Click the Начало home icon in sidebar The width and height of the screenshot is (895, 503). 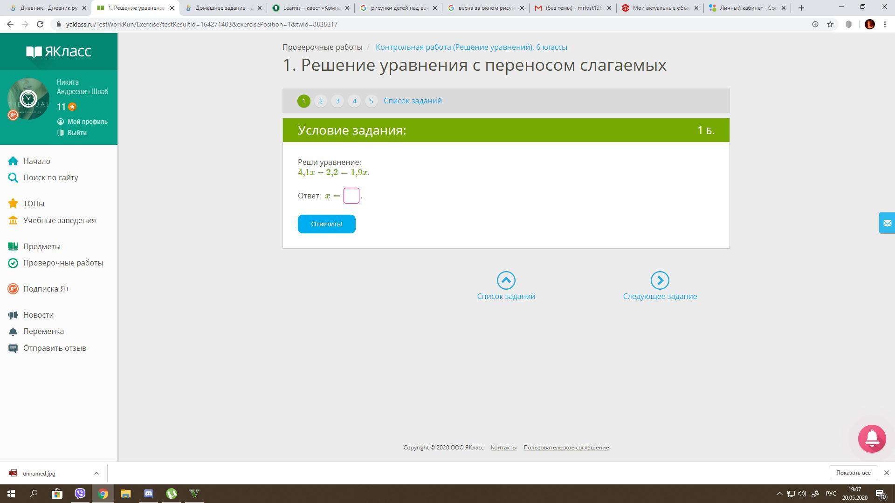(13, 161)
